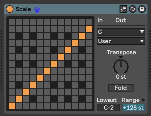Click the orange cell in the second row from top
This screenshot has width=151, height=116.
89,29
